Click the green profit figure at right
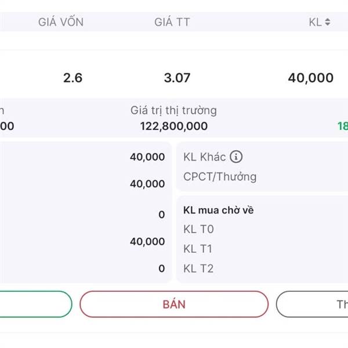 pyautogui.click(x=342, y=126)
